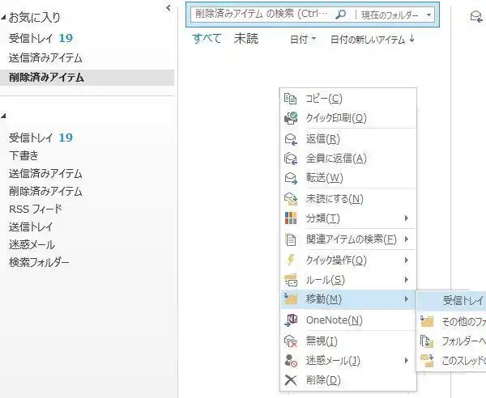Select highlighted 削除済みアイテム in favorites

tap(87, 78)
